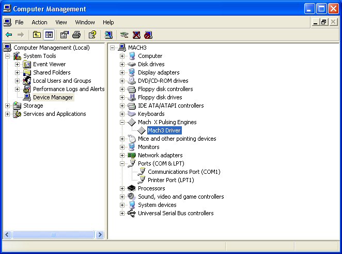Click the Print toolbar icon

coord(76,35)
